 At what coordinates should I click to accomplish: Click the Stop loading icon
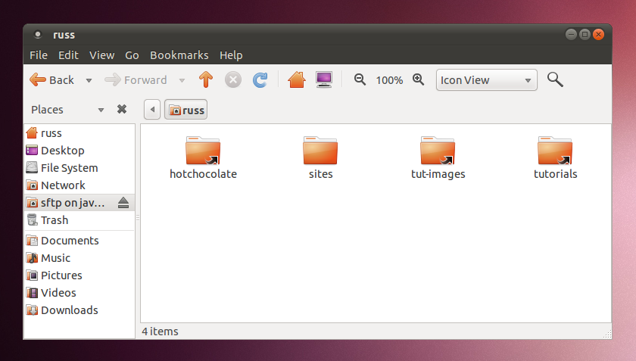tap(233, 80)
